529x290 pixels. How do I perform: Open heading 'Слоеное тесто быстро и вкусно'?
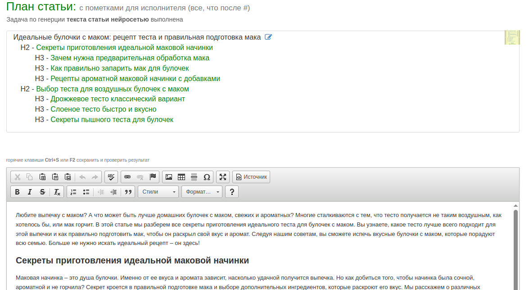pyautogui.click(x=103, y=109)
